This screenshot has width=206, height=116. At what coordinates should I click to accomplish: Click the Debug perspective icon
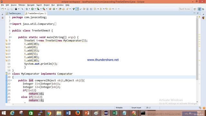203,9
